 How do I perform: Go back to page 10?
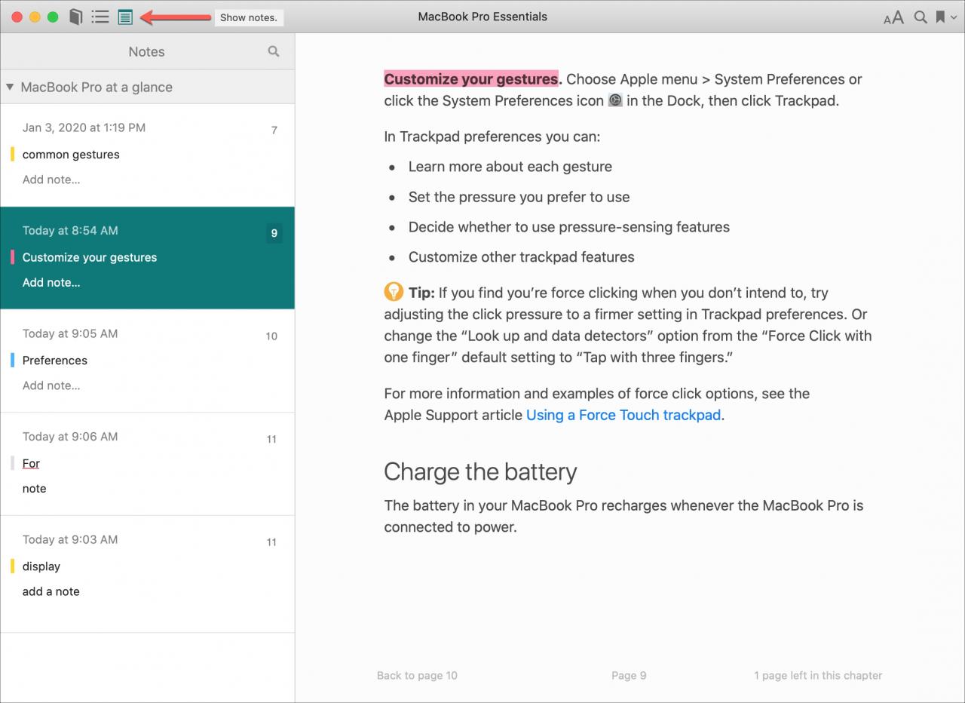pyautogui.click(x=417, y=675)
